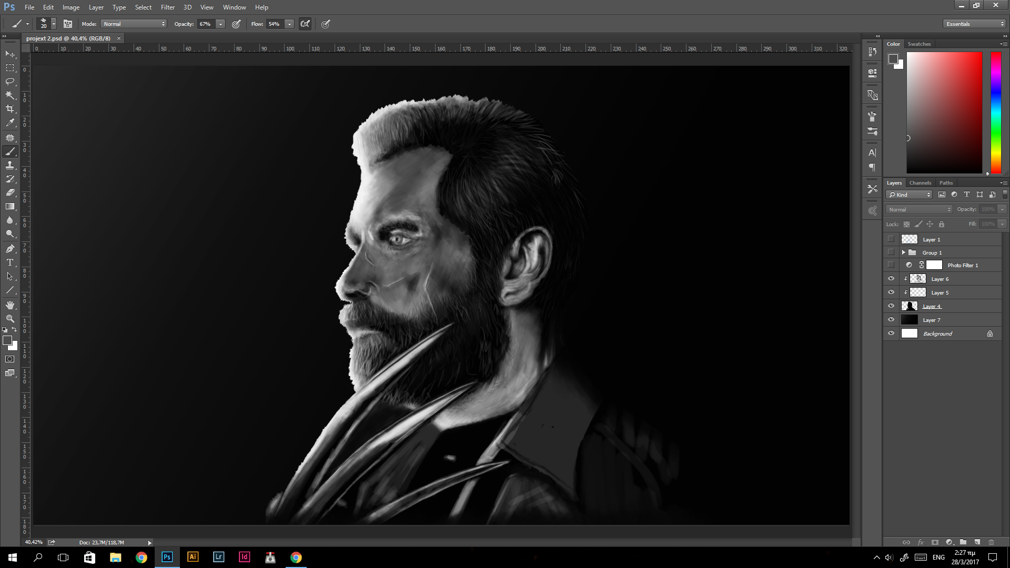The width and height of the screenshot is (1010, 568).
Task: Select the Zoom tool in toolbox
Action: pos(10,319)
